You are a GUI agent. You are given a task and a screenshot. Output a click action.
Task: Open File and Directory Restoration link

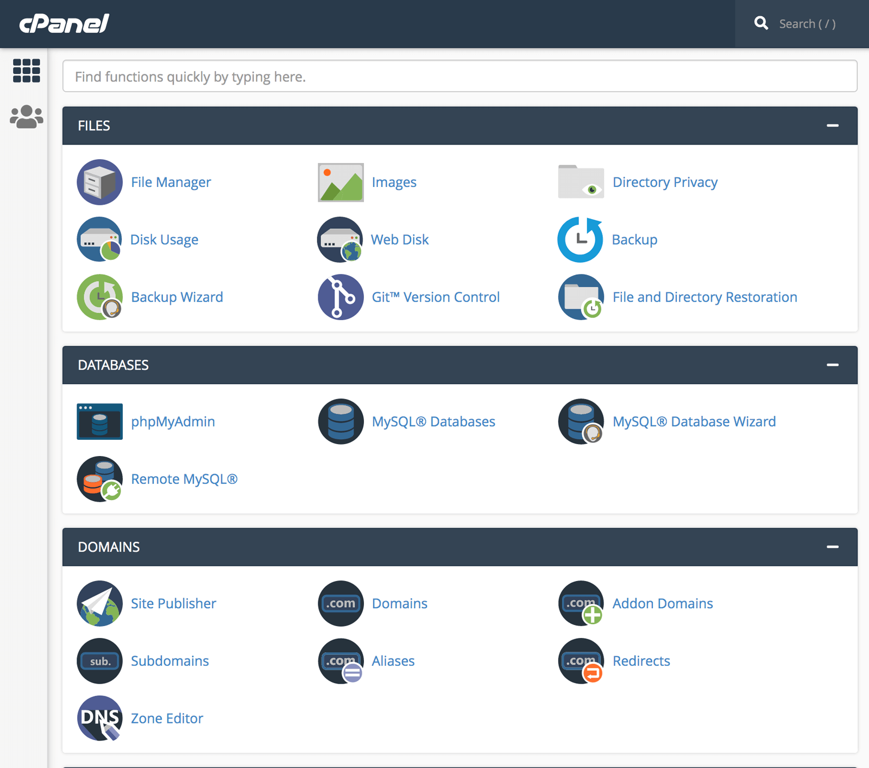coord(705,297)
